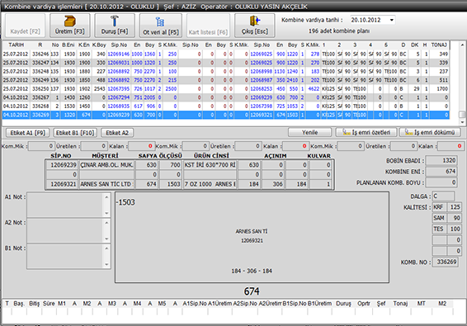
Task: Click the A1Sip.No header in bottom grid
Action: click(x=195, y=304)
